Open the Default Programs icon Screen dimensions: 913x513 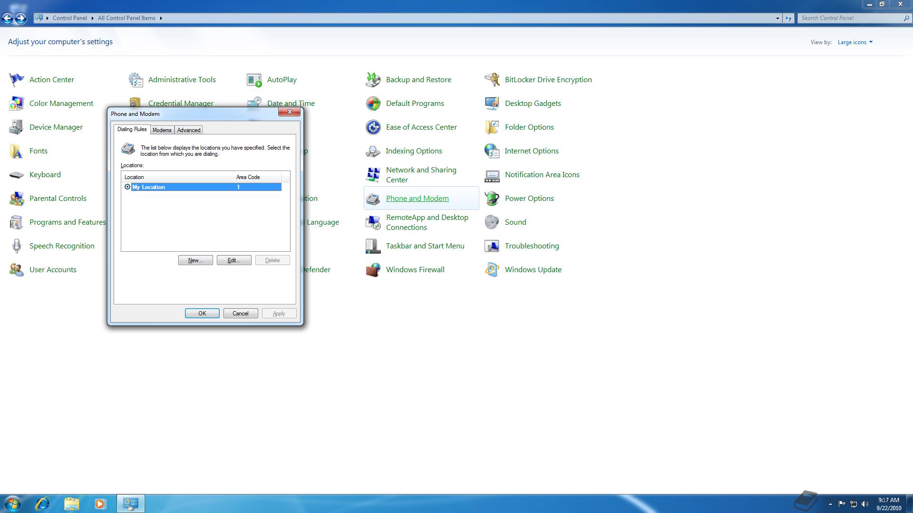pyautogui.click(x=373, y=103)
